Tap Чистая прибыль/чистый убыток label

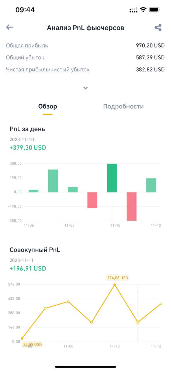[x=48, y=70]
